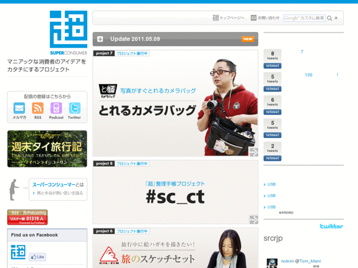Focus the Google custom search field
This screenshot has width=358, height=268.
(x=304, y=18)
